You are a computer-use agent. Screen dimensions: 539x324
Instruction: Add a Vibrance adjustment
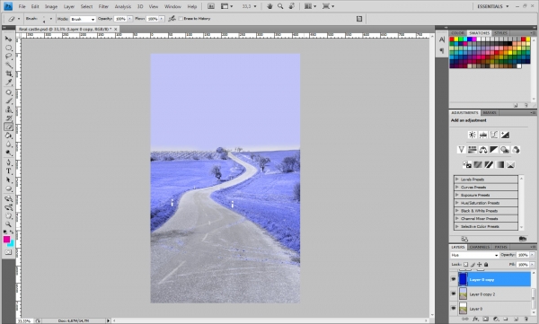click(x=462, y=150)
